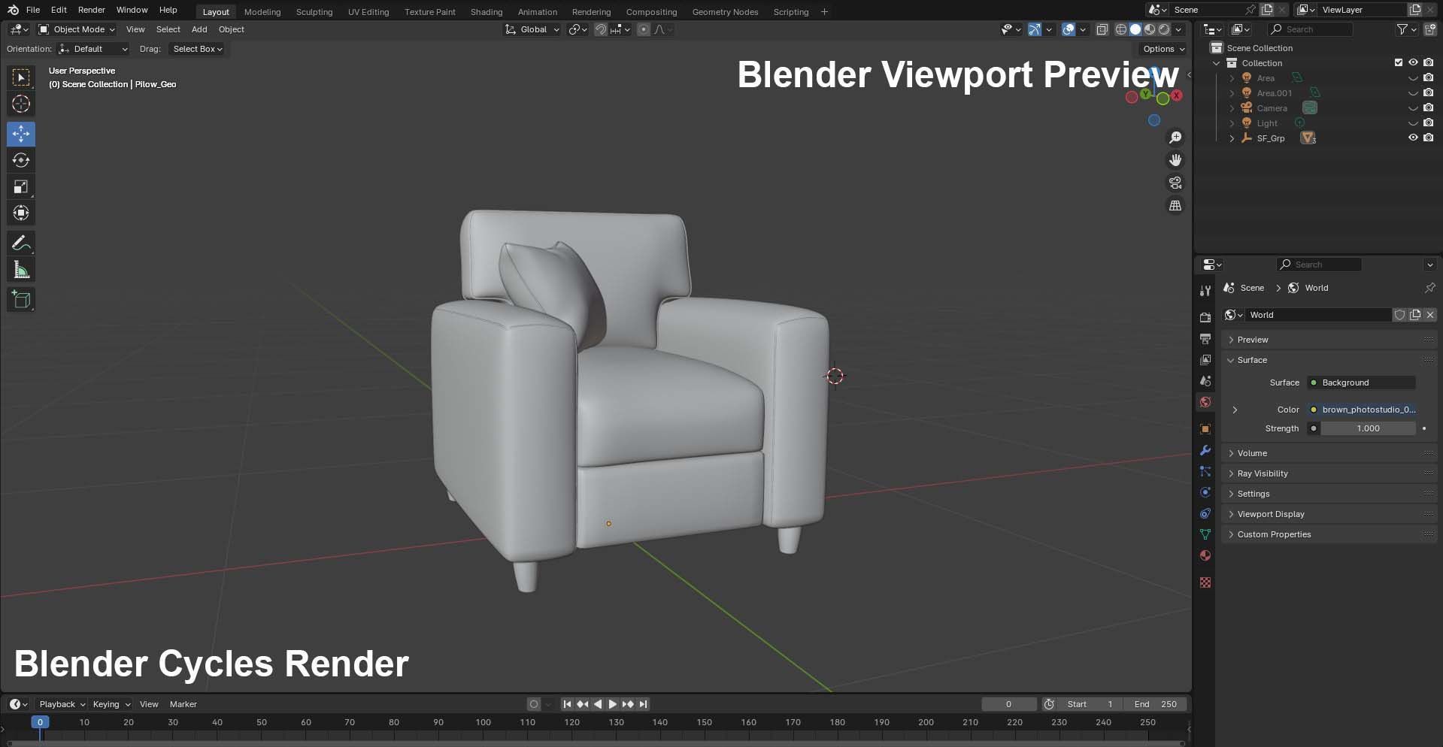This screenshot has width=1443, height=747.
Task: Open the Physics properties tab
Action: point(1205,492)
